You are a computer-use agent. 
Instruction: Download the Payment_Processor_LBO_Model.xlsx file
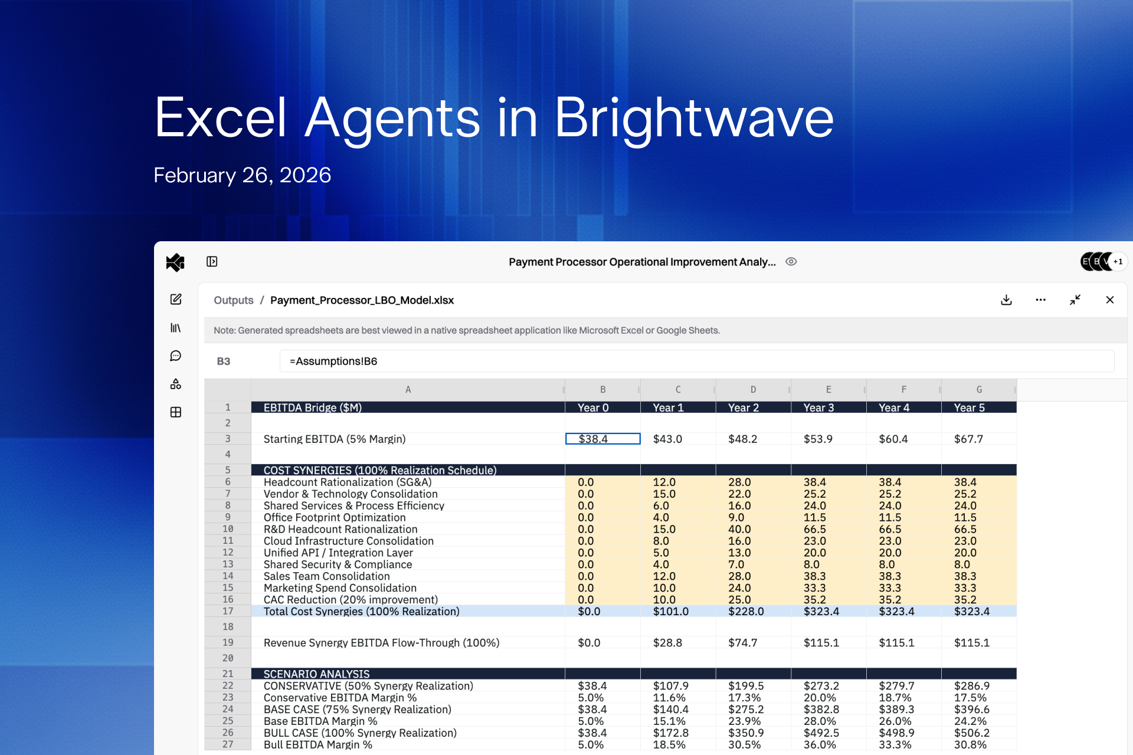tap(1006, 300)
